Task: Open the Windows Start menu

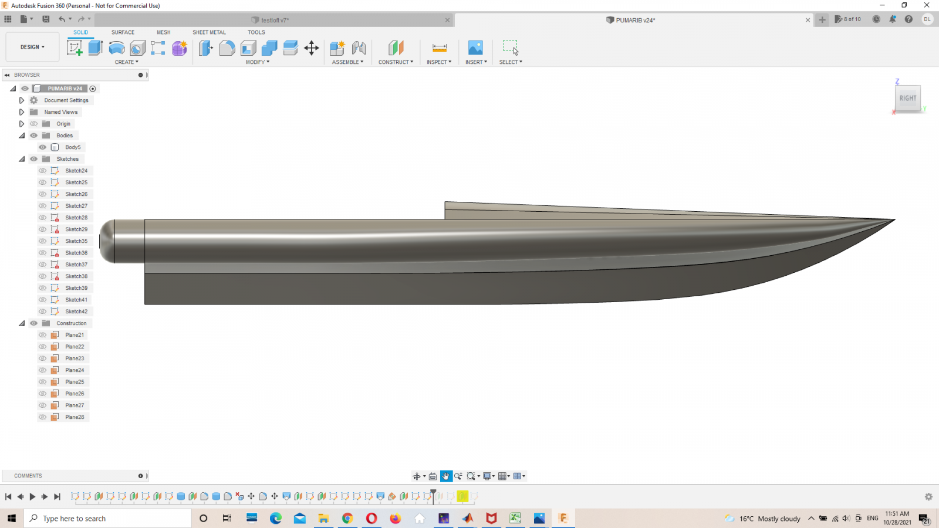Action: click(12, 518)
